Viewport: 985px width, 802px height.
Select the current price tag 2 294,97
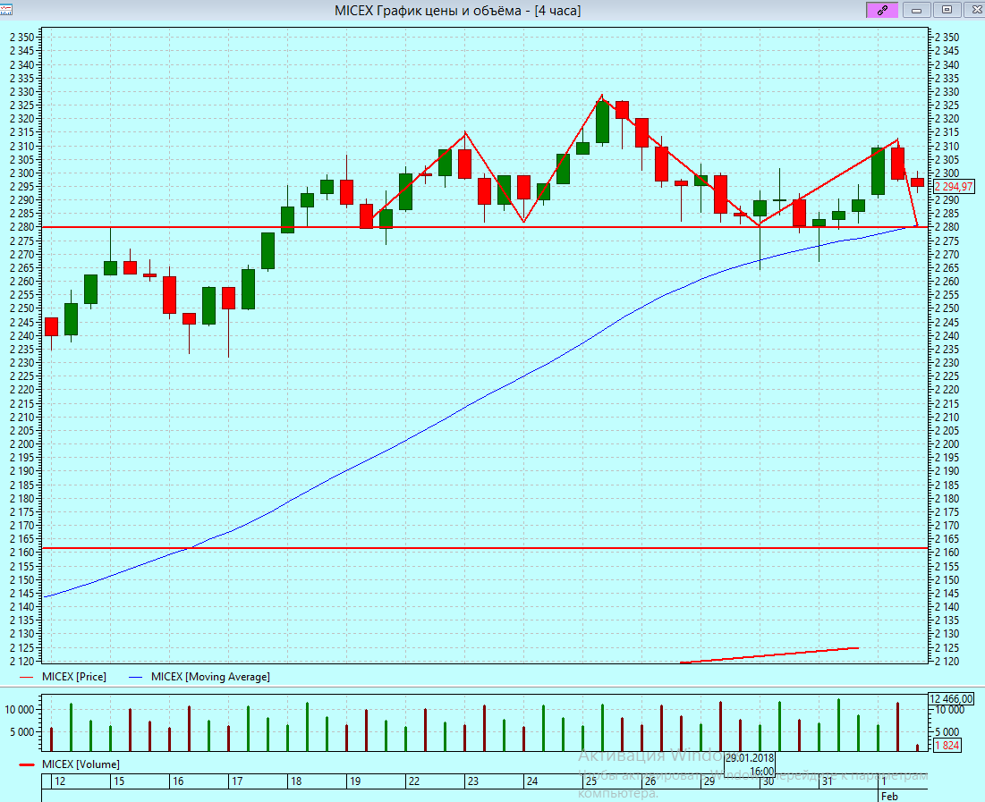[x=954, y=187]
